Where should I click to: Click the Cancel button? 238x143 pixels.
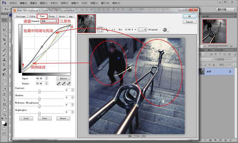pyautogui.click(x=190, y=22)
